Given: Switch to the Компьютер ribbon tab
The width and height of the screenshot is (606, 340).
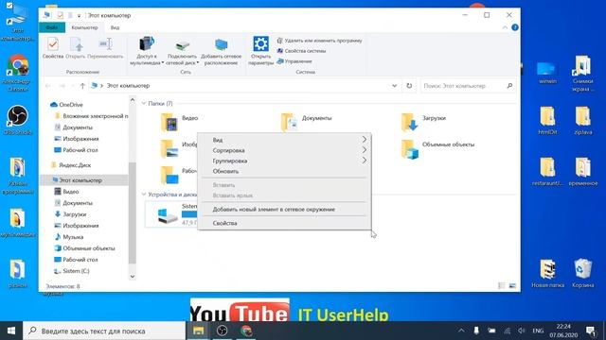Looking at the screenshot, I should (x=84, y=27).
